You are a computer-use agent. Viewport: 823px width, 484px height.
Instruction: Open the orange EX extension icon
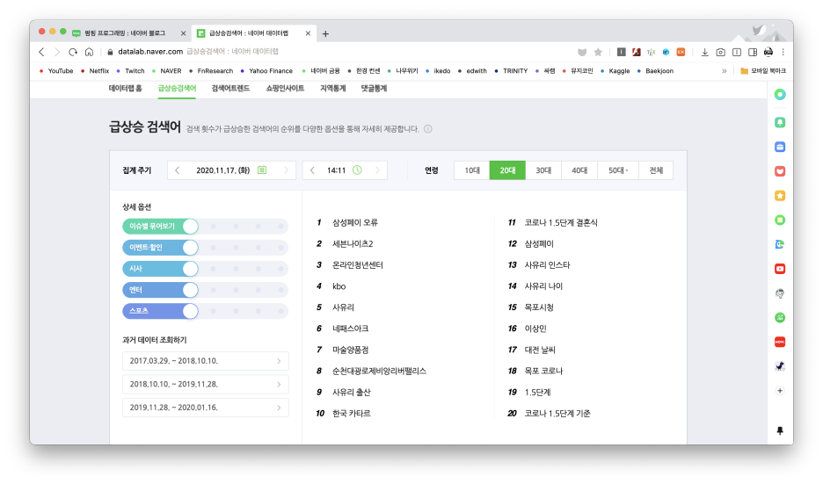tap(681, 52)
